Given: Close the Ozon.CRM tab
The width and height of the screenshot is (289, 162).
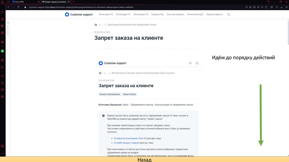Looking at the screenshot, I should coord(39,2).
